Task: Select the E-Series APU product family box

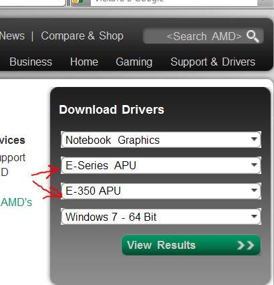Action: click(161, 165)
